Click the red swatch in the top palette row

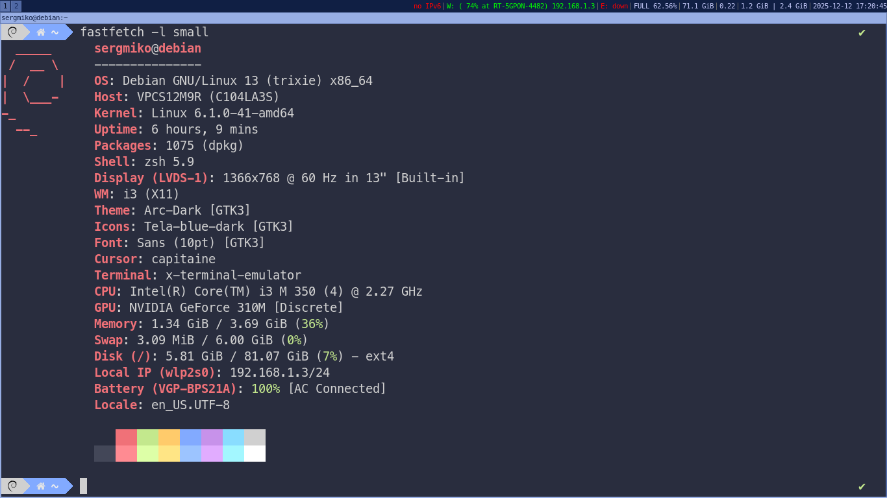tap(126, 437)
